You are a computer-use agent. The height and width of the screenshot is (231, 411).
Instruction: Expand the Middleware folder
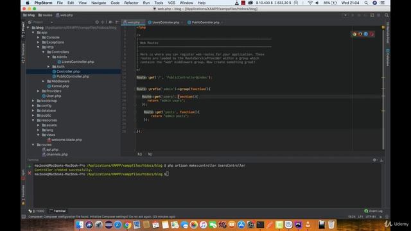pyautogui.click(x=44, y=81)
